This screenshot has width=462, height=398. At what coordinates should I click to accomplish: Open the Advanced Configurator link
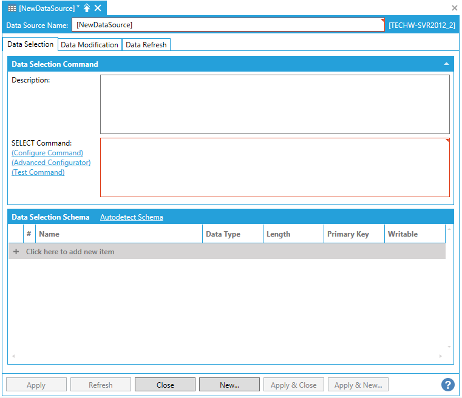(51, 163)
